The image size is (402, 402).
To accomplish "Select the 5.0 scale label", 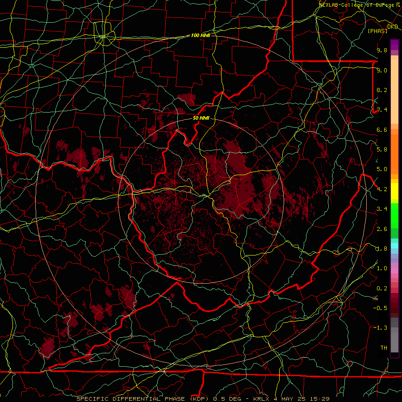I will coord(382,169).
